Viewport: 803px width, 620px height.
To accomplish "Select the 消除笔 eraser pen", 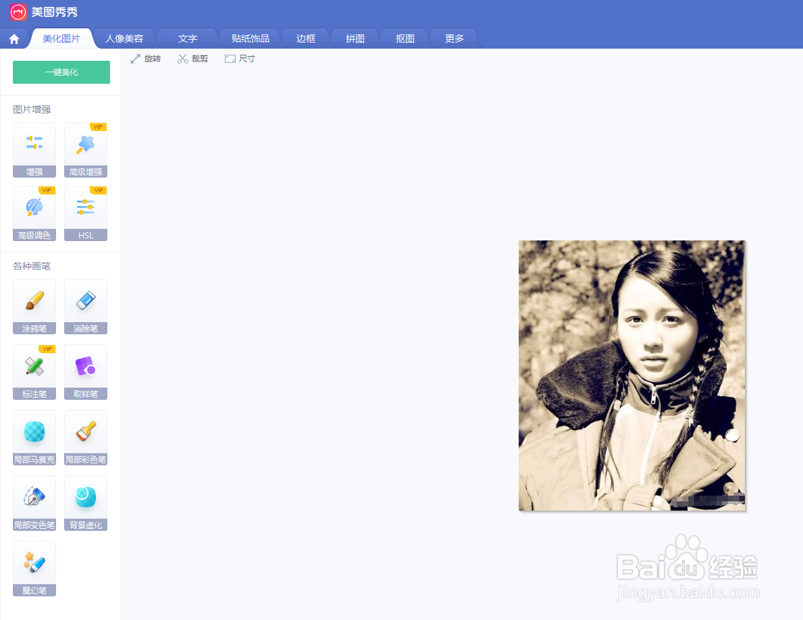I will pos(86,307).
